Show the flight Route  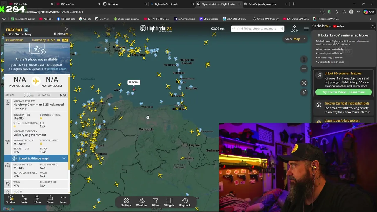click(x=24, y=199)
